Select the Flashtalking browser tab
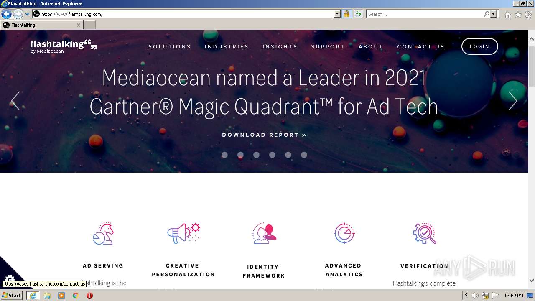Image resolution: width=535 pixels, height=301 pixels. [x=41, y=25]
